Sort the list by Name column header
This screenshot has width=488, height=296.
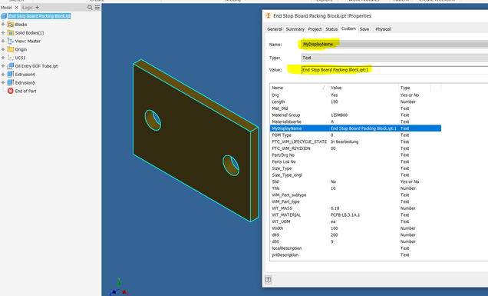tap(299, 88)
